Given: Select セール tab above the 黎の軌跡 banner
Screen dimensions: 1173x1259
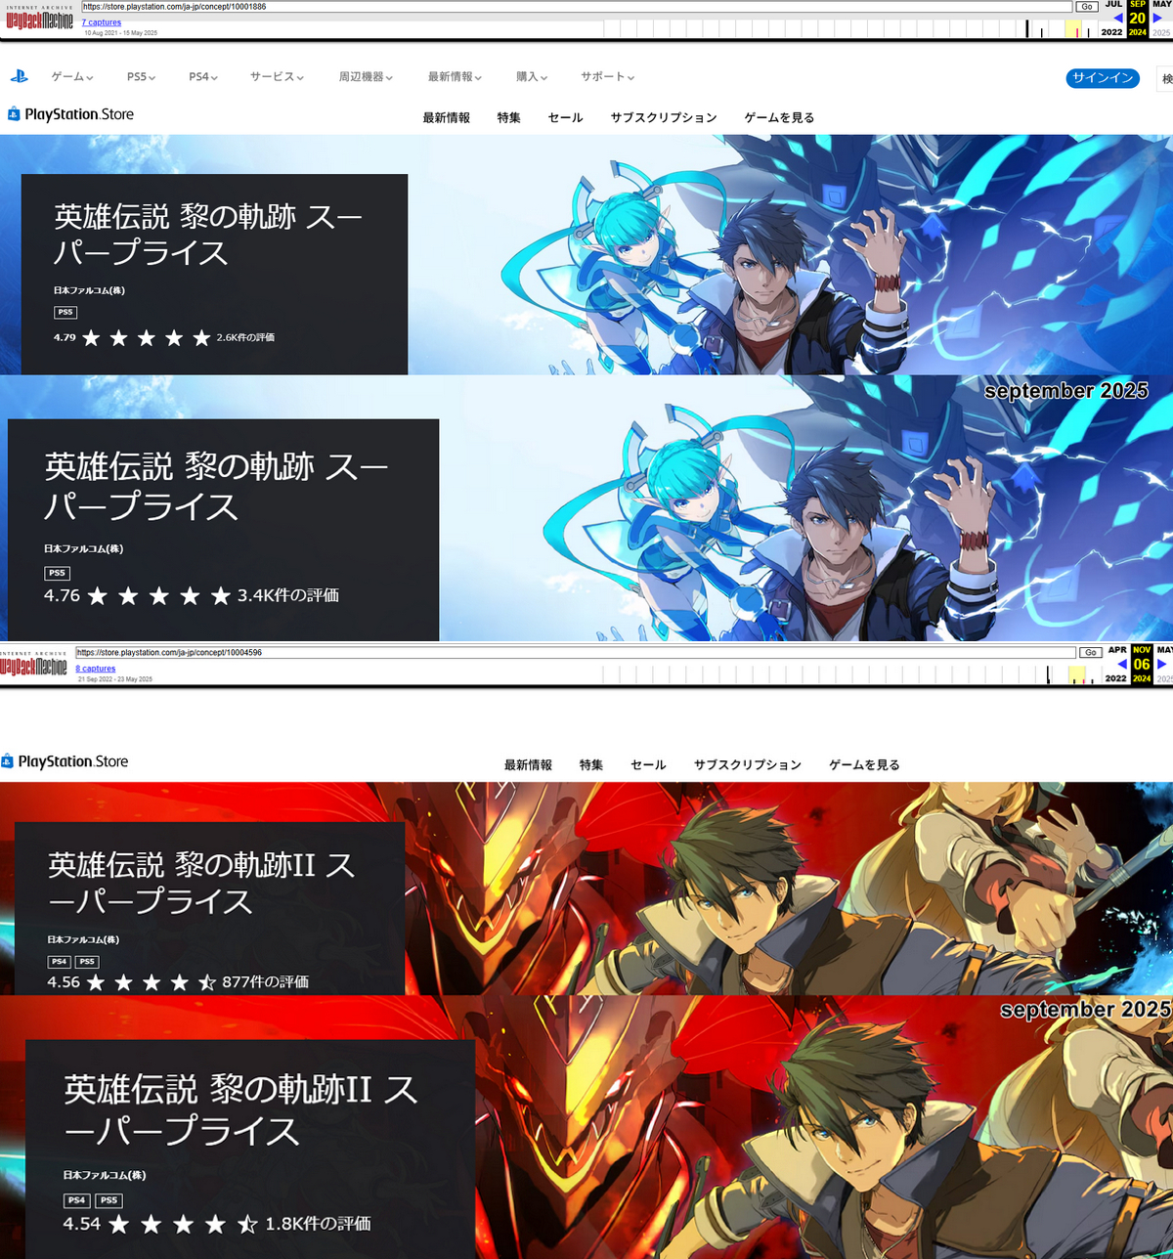Looking at the screenshot, I should tap(565, 117).
